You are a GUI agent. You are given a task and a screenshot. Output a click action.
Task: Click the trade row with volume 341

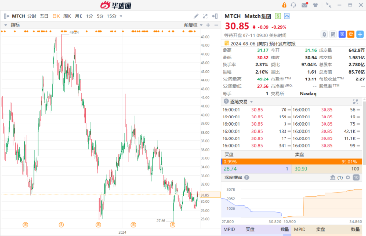(x=256, y=146)
